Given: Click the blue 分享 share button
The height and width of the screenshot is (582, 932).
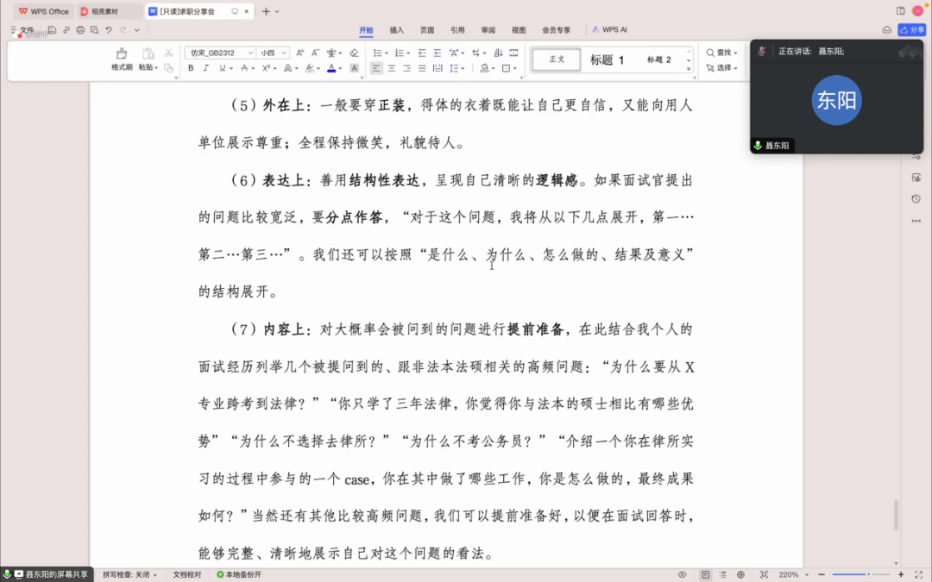Looking at the screenshot, I should 911,30.
